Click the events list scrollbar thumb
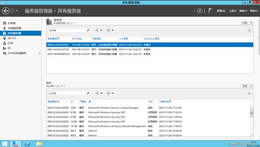 pyautogui.click(x=252, y=113)
